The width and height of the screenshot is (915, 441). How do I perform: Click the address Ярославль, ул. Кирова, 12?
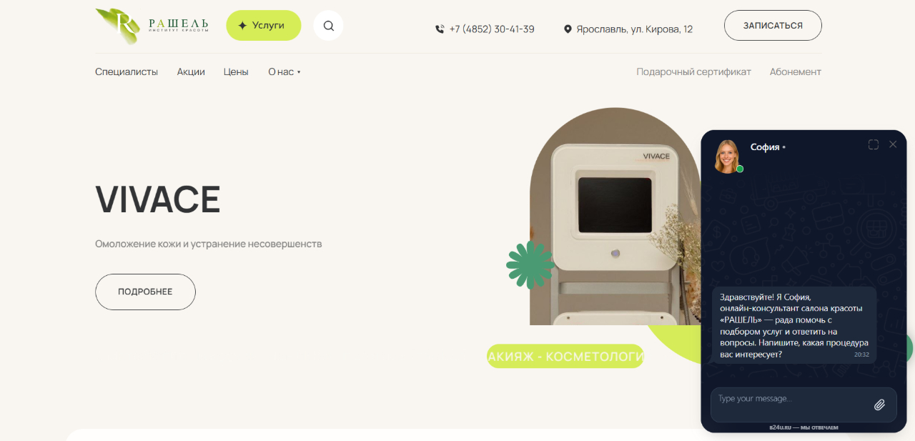click(x=635, y=29)
